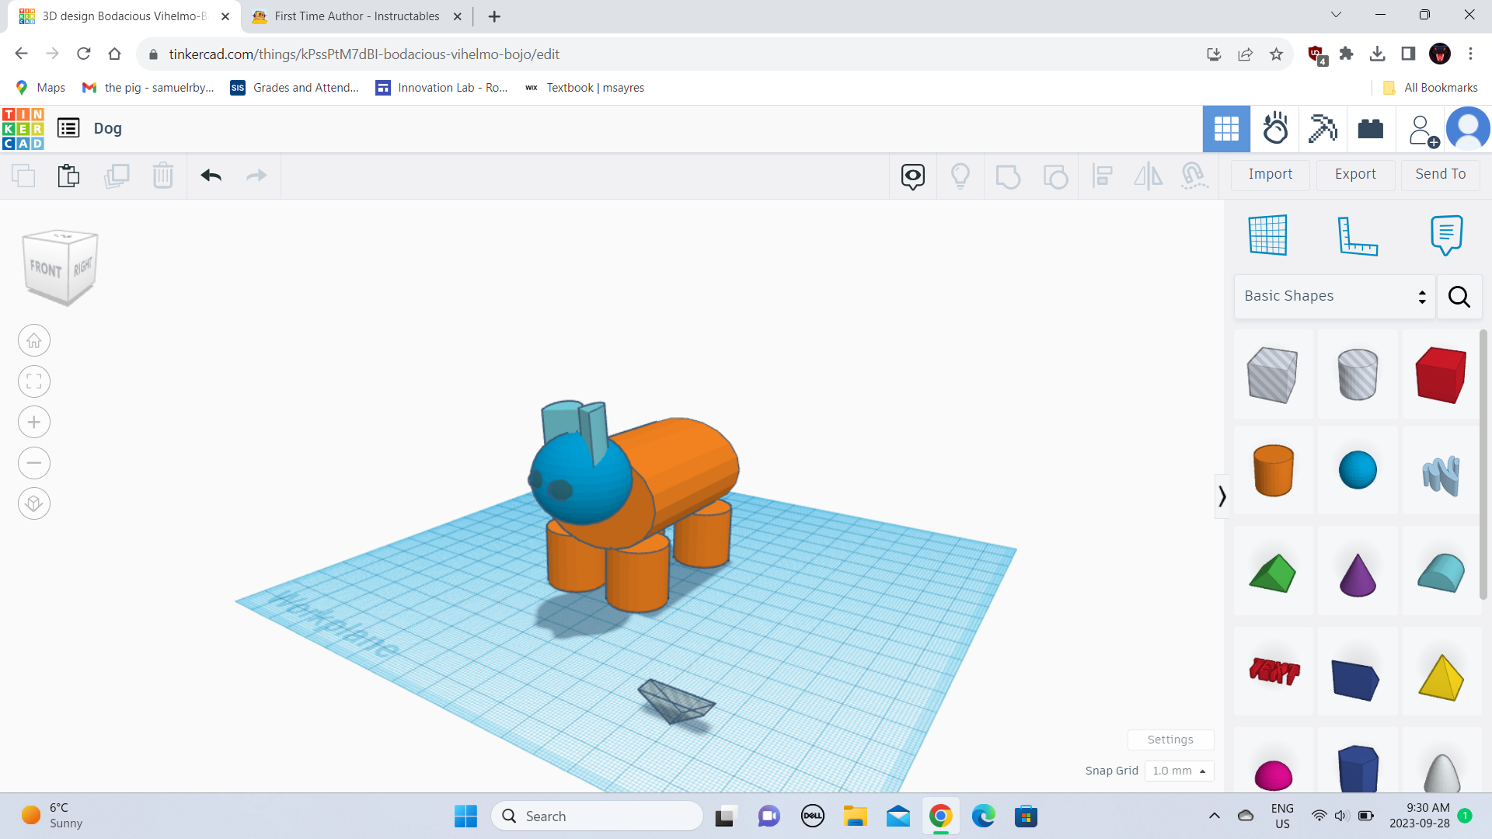Select the Workplane tool
This screenshot has height=839, width=1492.
click(x=1267, y=235)
